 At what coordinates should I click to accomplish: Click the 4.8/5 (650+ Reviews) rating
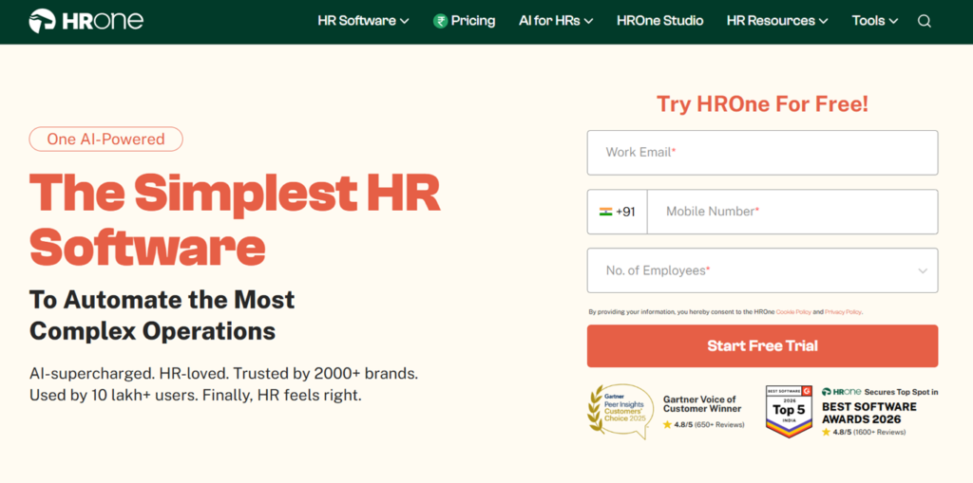[x=703, y=425]
